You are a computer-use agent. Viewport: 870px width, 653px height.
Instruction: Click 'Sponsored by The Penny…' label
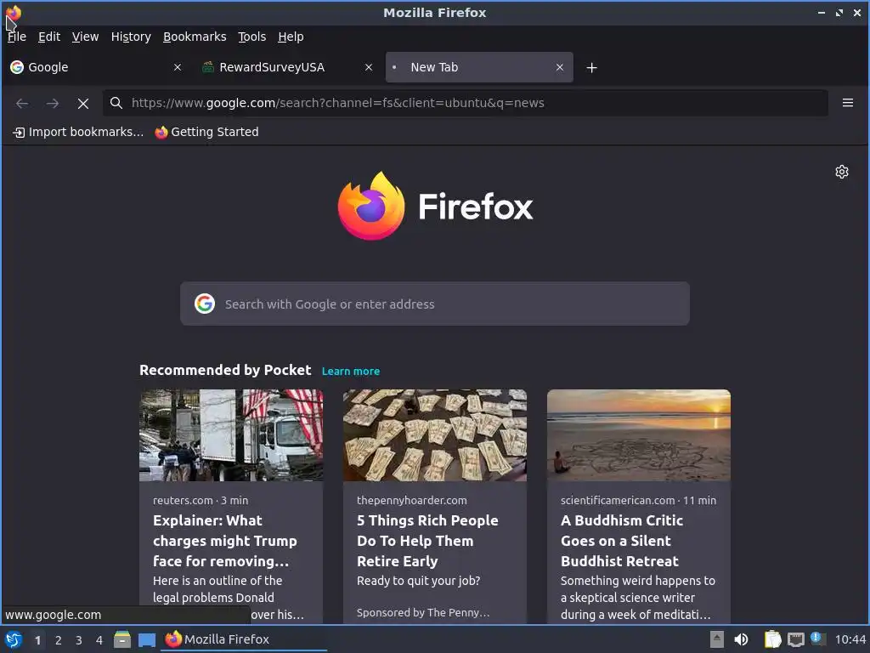pos(423,612)
